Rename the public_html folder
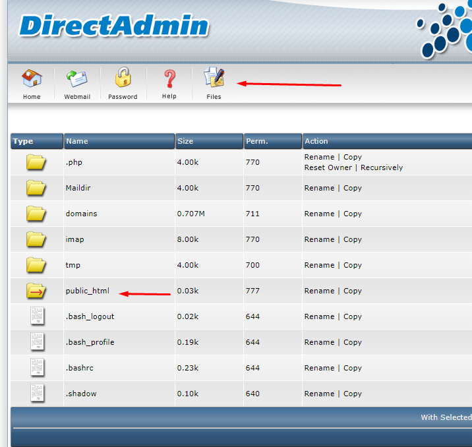The width and height of the screenshot is (472, 447). point(319,291)
